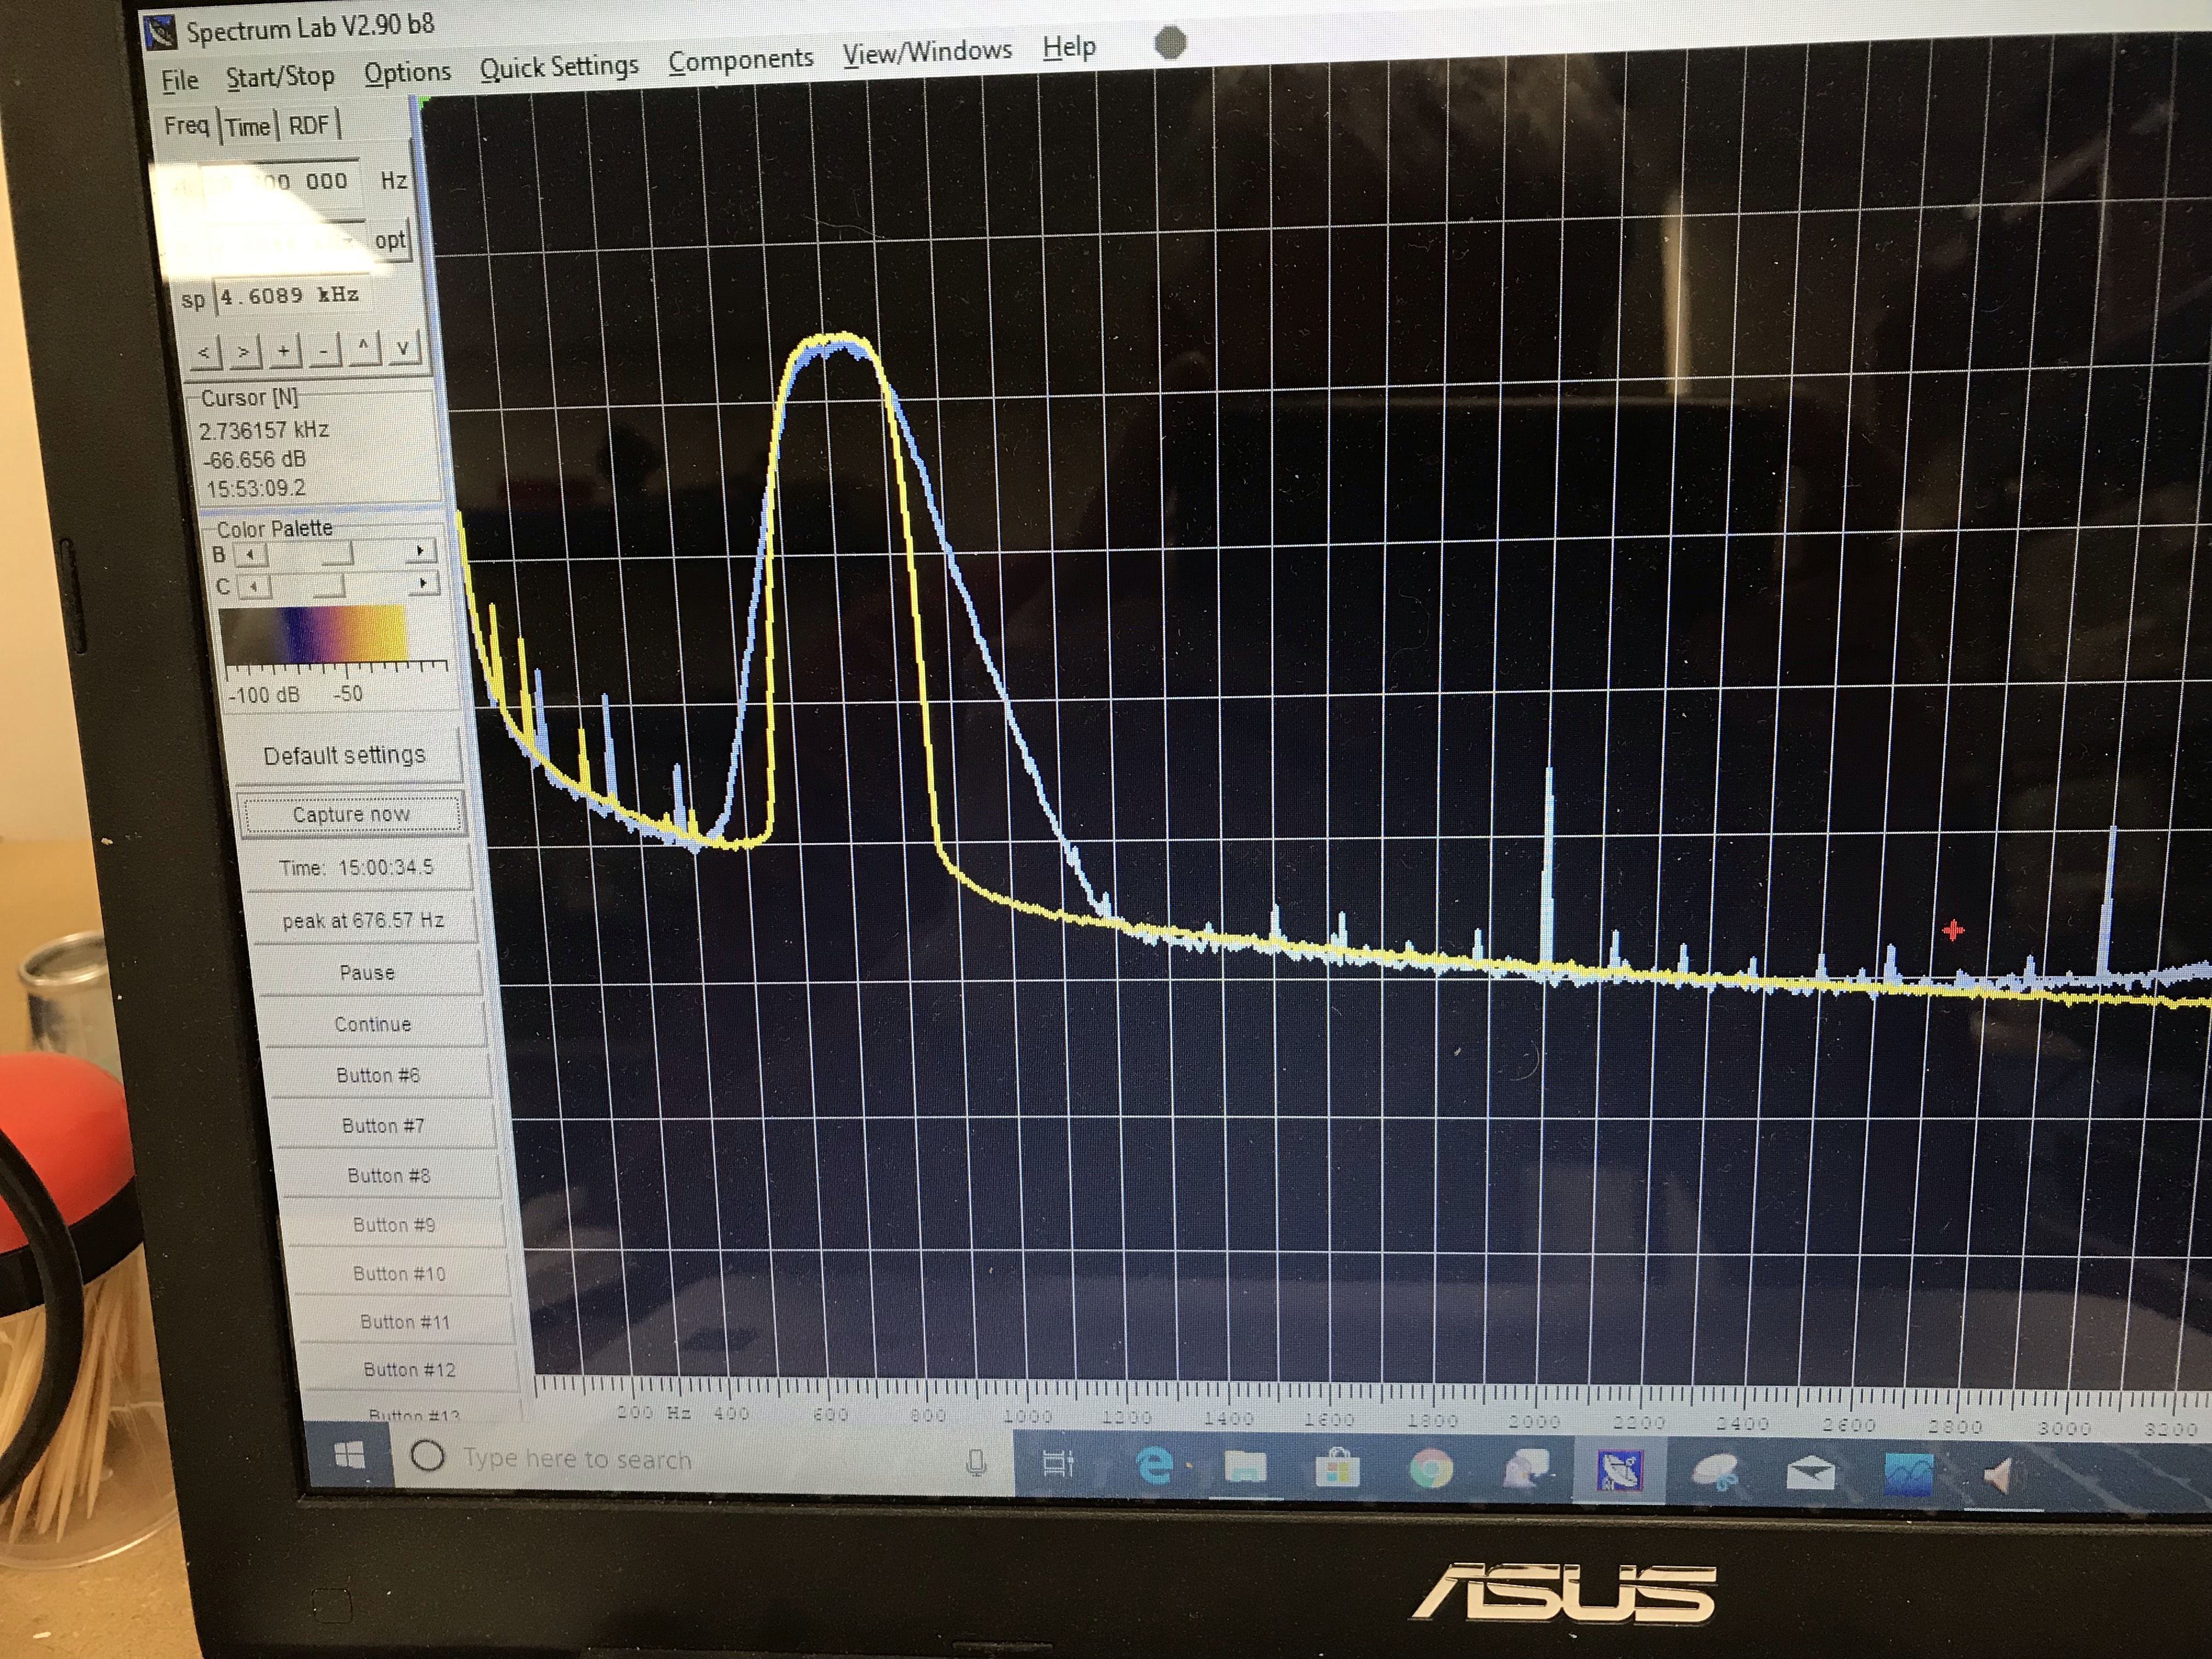This screenshot has width=2212, height=1659.
Task: Click the scroll right '>' frequency button
Action: (244, 352)
